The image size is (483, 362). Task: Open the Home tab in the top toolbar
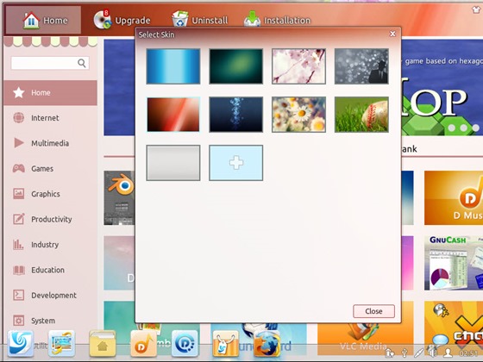point(43,20)
